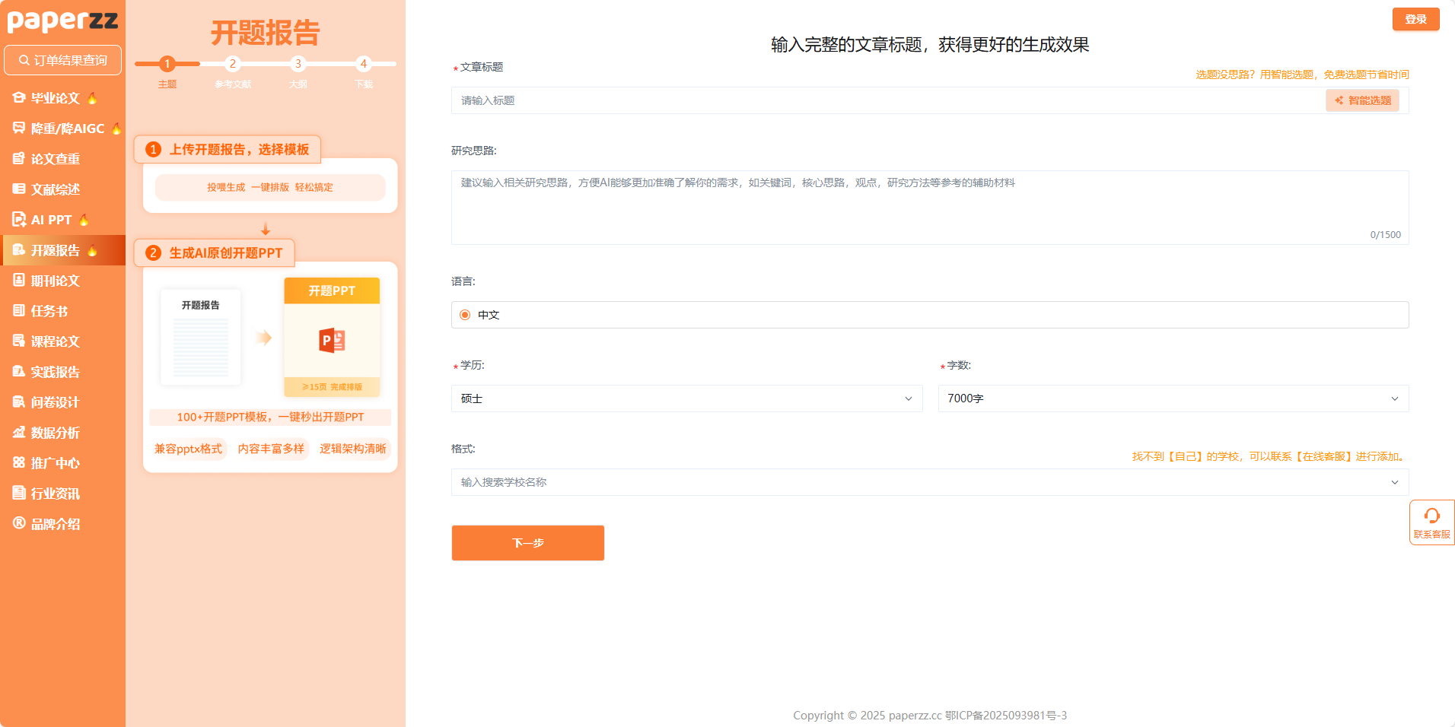
Task: Expand the 字数 dropdown showing 7000字
Action: coord(1173,398)
